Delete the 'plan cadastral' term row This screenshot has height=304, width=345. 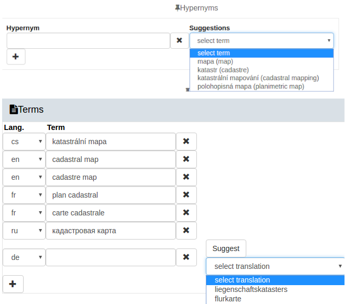pyautogui.click(x=186, y=195)
